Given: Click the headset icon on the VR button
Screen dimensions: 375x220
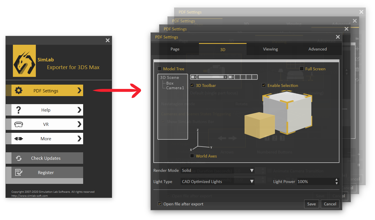Looking at the screenshot, I should 19,124.
